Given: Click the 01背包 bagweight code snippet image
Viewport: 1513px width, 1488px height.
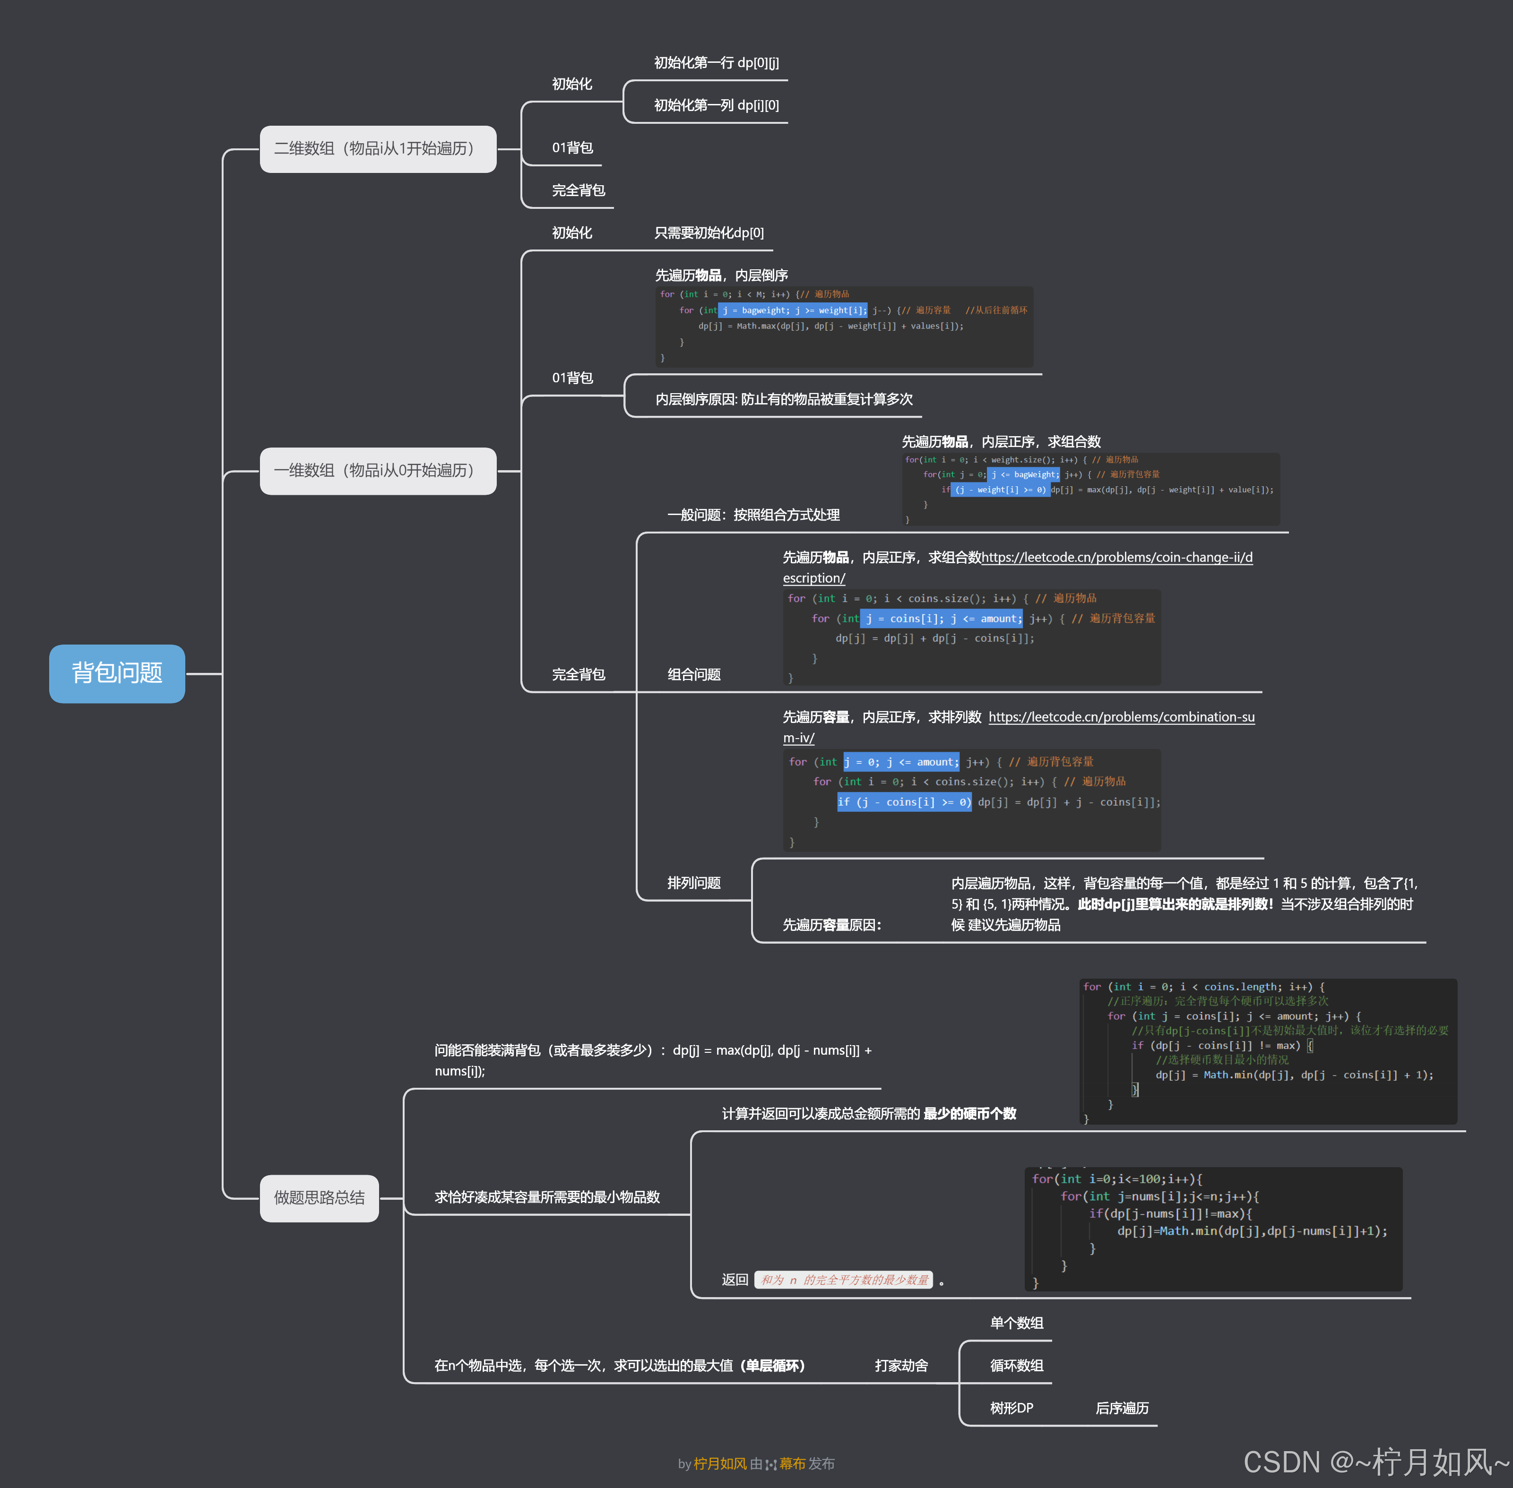Looking at the screenshot, I should 845,327.
